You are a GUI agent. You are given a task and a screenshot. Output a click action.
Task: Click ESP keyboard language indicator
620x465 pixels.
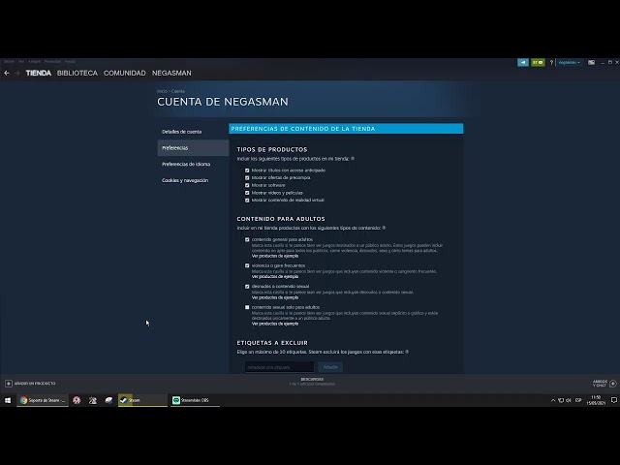(578, 400)
